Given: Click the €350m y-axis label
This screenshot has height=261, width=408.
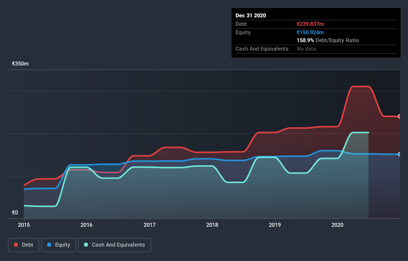Looking at the screenshot, I should 20,64.
